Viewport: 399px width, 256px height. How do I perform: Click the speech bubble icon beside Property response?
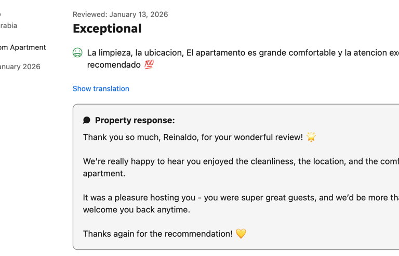(87, 120)
